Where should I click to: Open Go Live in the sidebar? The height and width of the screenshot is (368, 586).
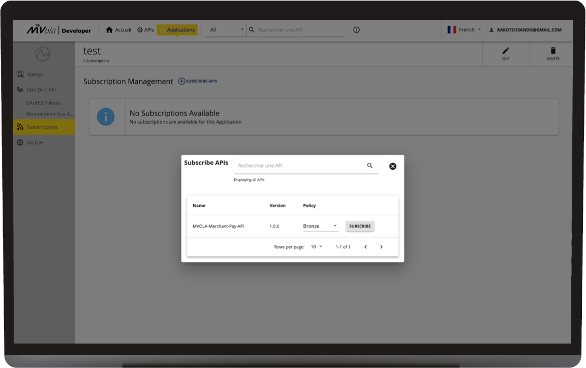pyautogui.click(x=35, y=143)
